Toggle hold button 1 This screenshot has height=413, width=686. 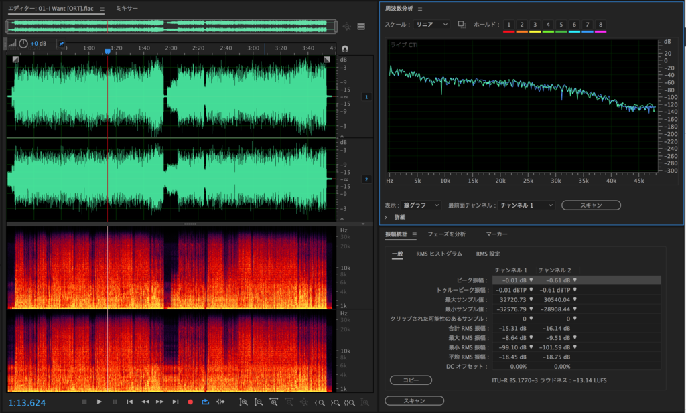(509, 25)
